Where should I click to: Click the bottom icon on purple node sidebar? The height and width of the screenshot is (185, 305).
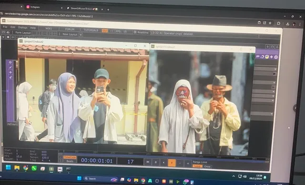(10, 78)
